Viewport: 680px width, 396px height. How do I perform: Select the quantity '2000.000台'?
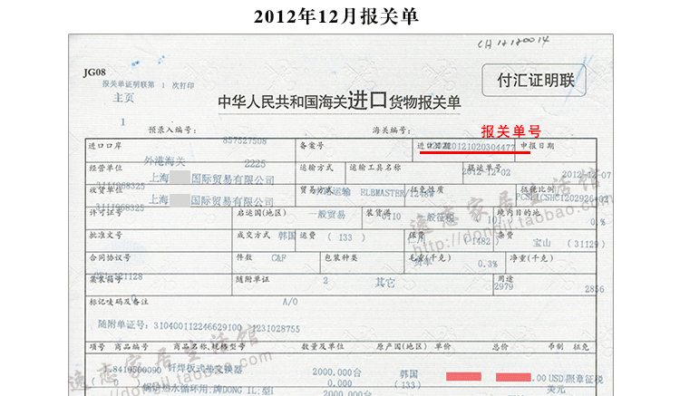tap(337, 372)
